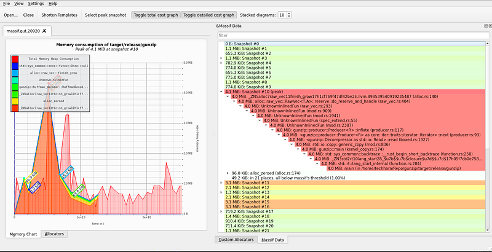The image size is (492, 252).
Task: Click the Stacked diagrams spin box arrows
Action: [289, 14]
